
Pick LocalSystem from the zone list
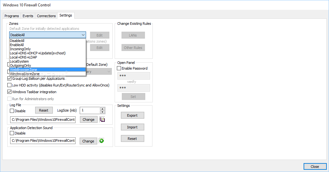pos(48,61)
